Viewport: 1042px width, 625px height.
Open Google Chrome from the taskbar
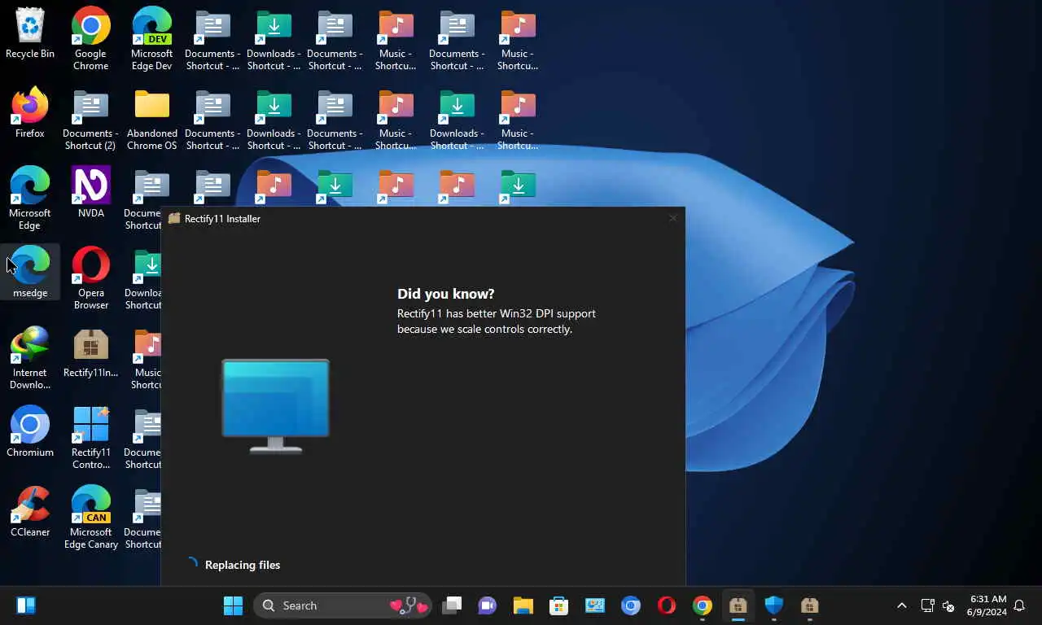[x=703, y=605]
